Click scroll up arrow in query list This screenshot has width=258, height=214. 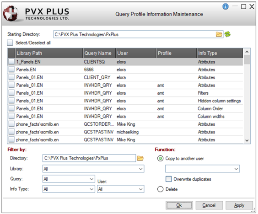[247, 52]
